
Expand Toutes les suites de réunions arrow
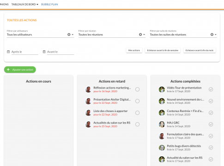[x=216, y=35]
